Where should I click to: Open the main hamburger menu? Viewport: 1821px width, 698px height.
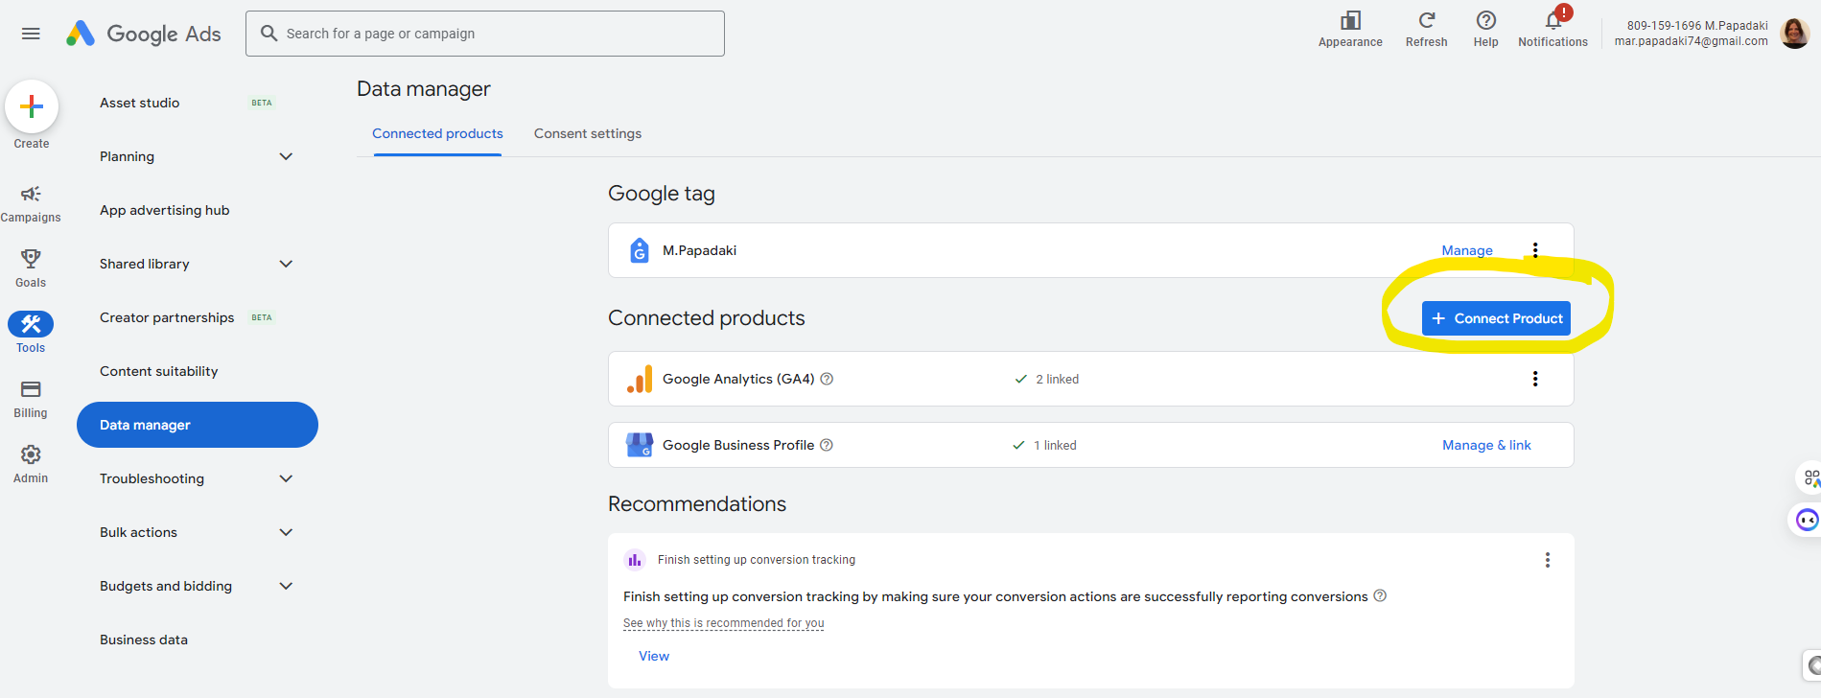click(x=31, y=34)
